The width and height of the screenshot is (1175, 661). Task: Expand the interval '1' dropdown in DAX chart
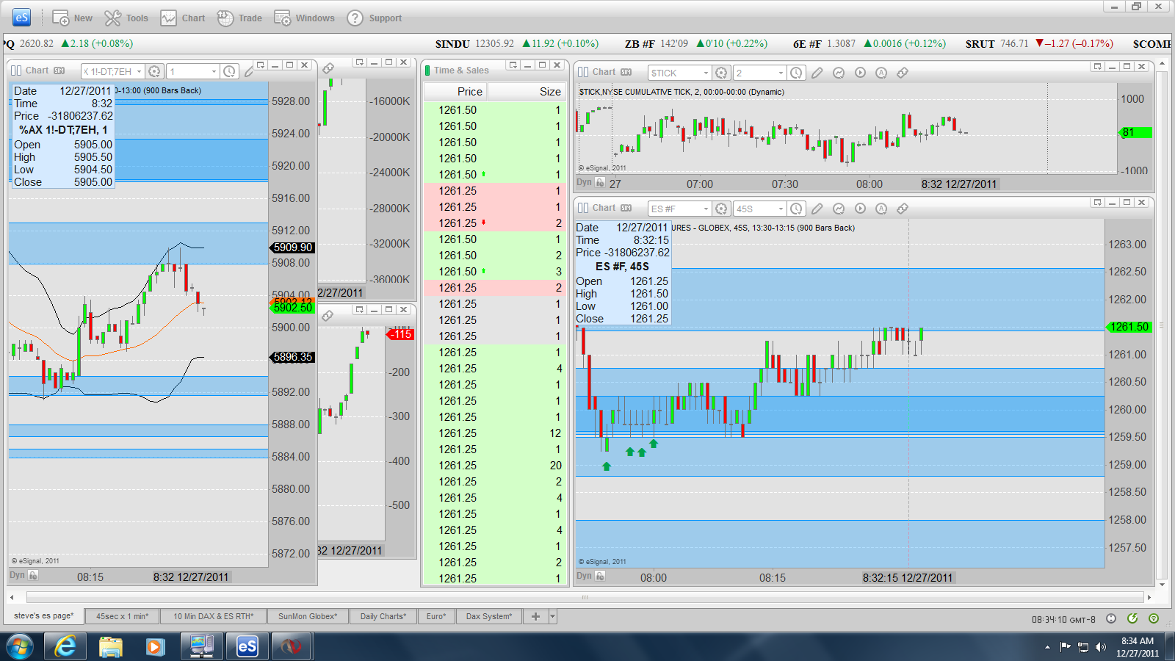214,71
